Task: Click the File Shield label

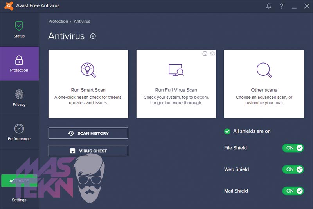Action: (236, 148)
